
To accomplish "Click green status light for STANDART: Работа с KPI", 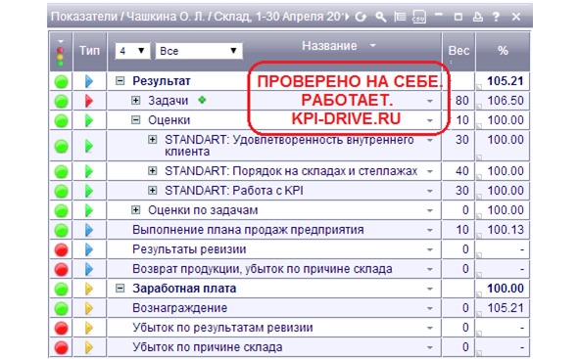I will (x=62, y=191).
